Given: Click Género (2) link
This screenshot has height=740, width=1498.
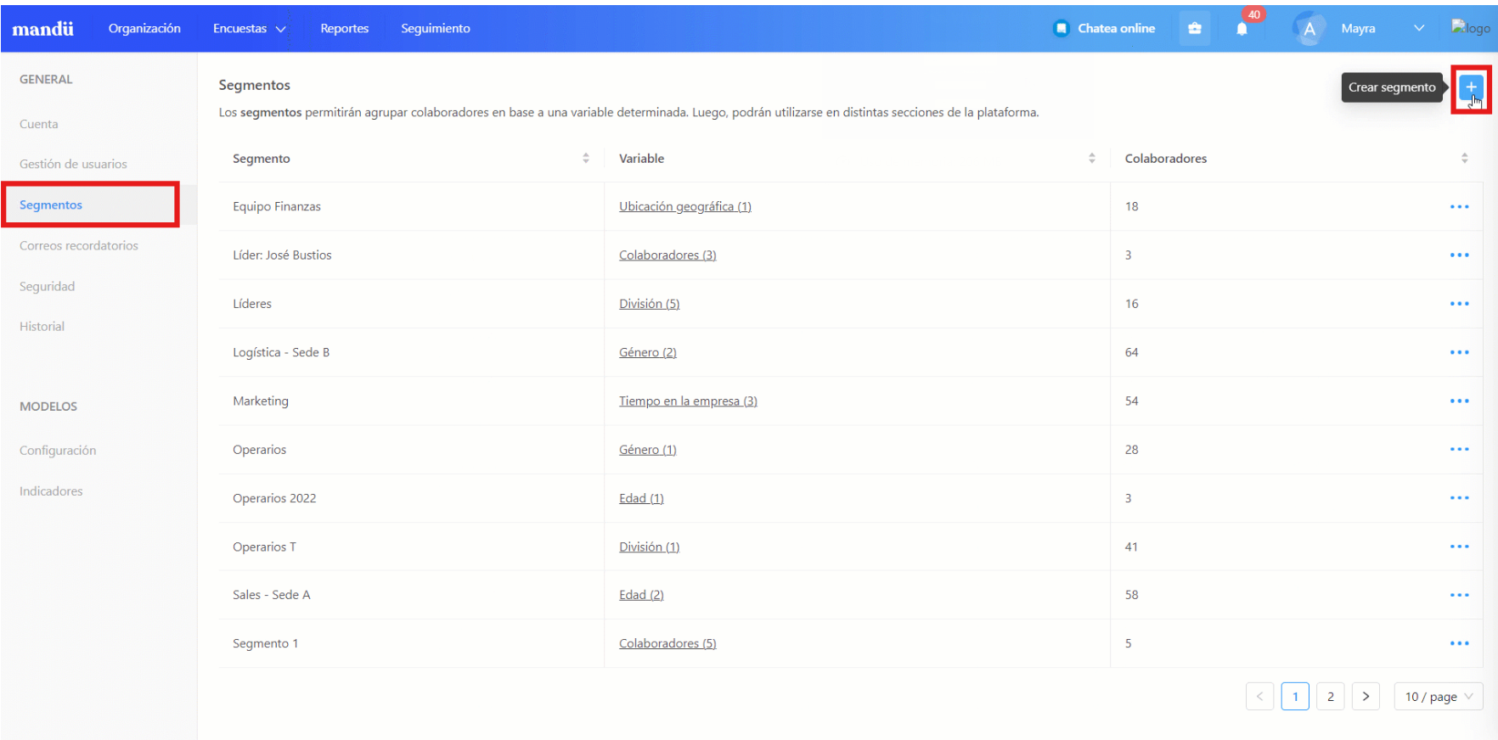Looking at the screenshot, I should (x=648, y=352).
